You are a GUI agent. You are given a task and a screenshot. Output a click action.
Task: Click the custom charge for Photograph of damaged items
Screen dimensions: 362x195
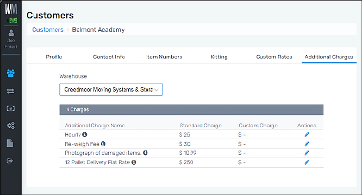pyautogui.click(x=242, y=153)
